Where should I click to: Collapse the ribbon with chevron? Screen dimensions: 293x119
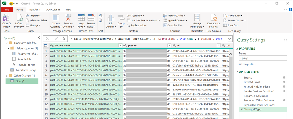click(285, 10)
